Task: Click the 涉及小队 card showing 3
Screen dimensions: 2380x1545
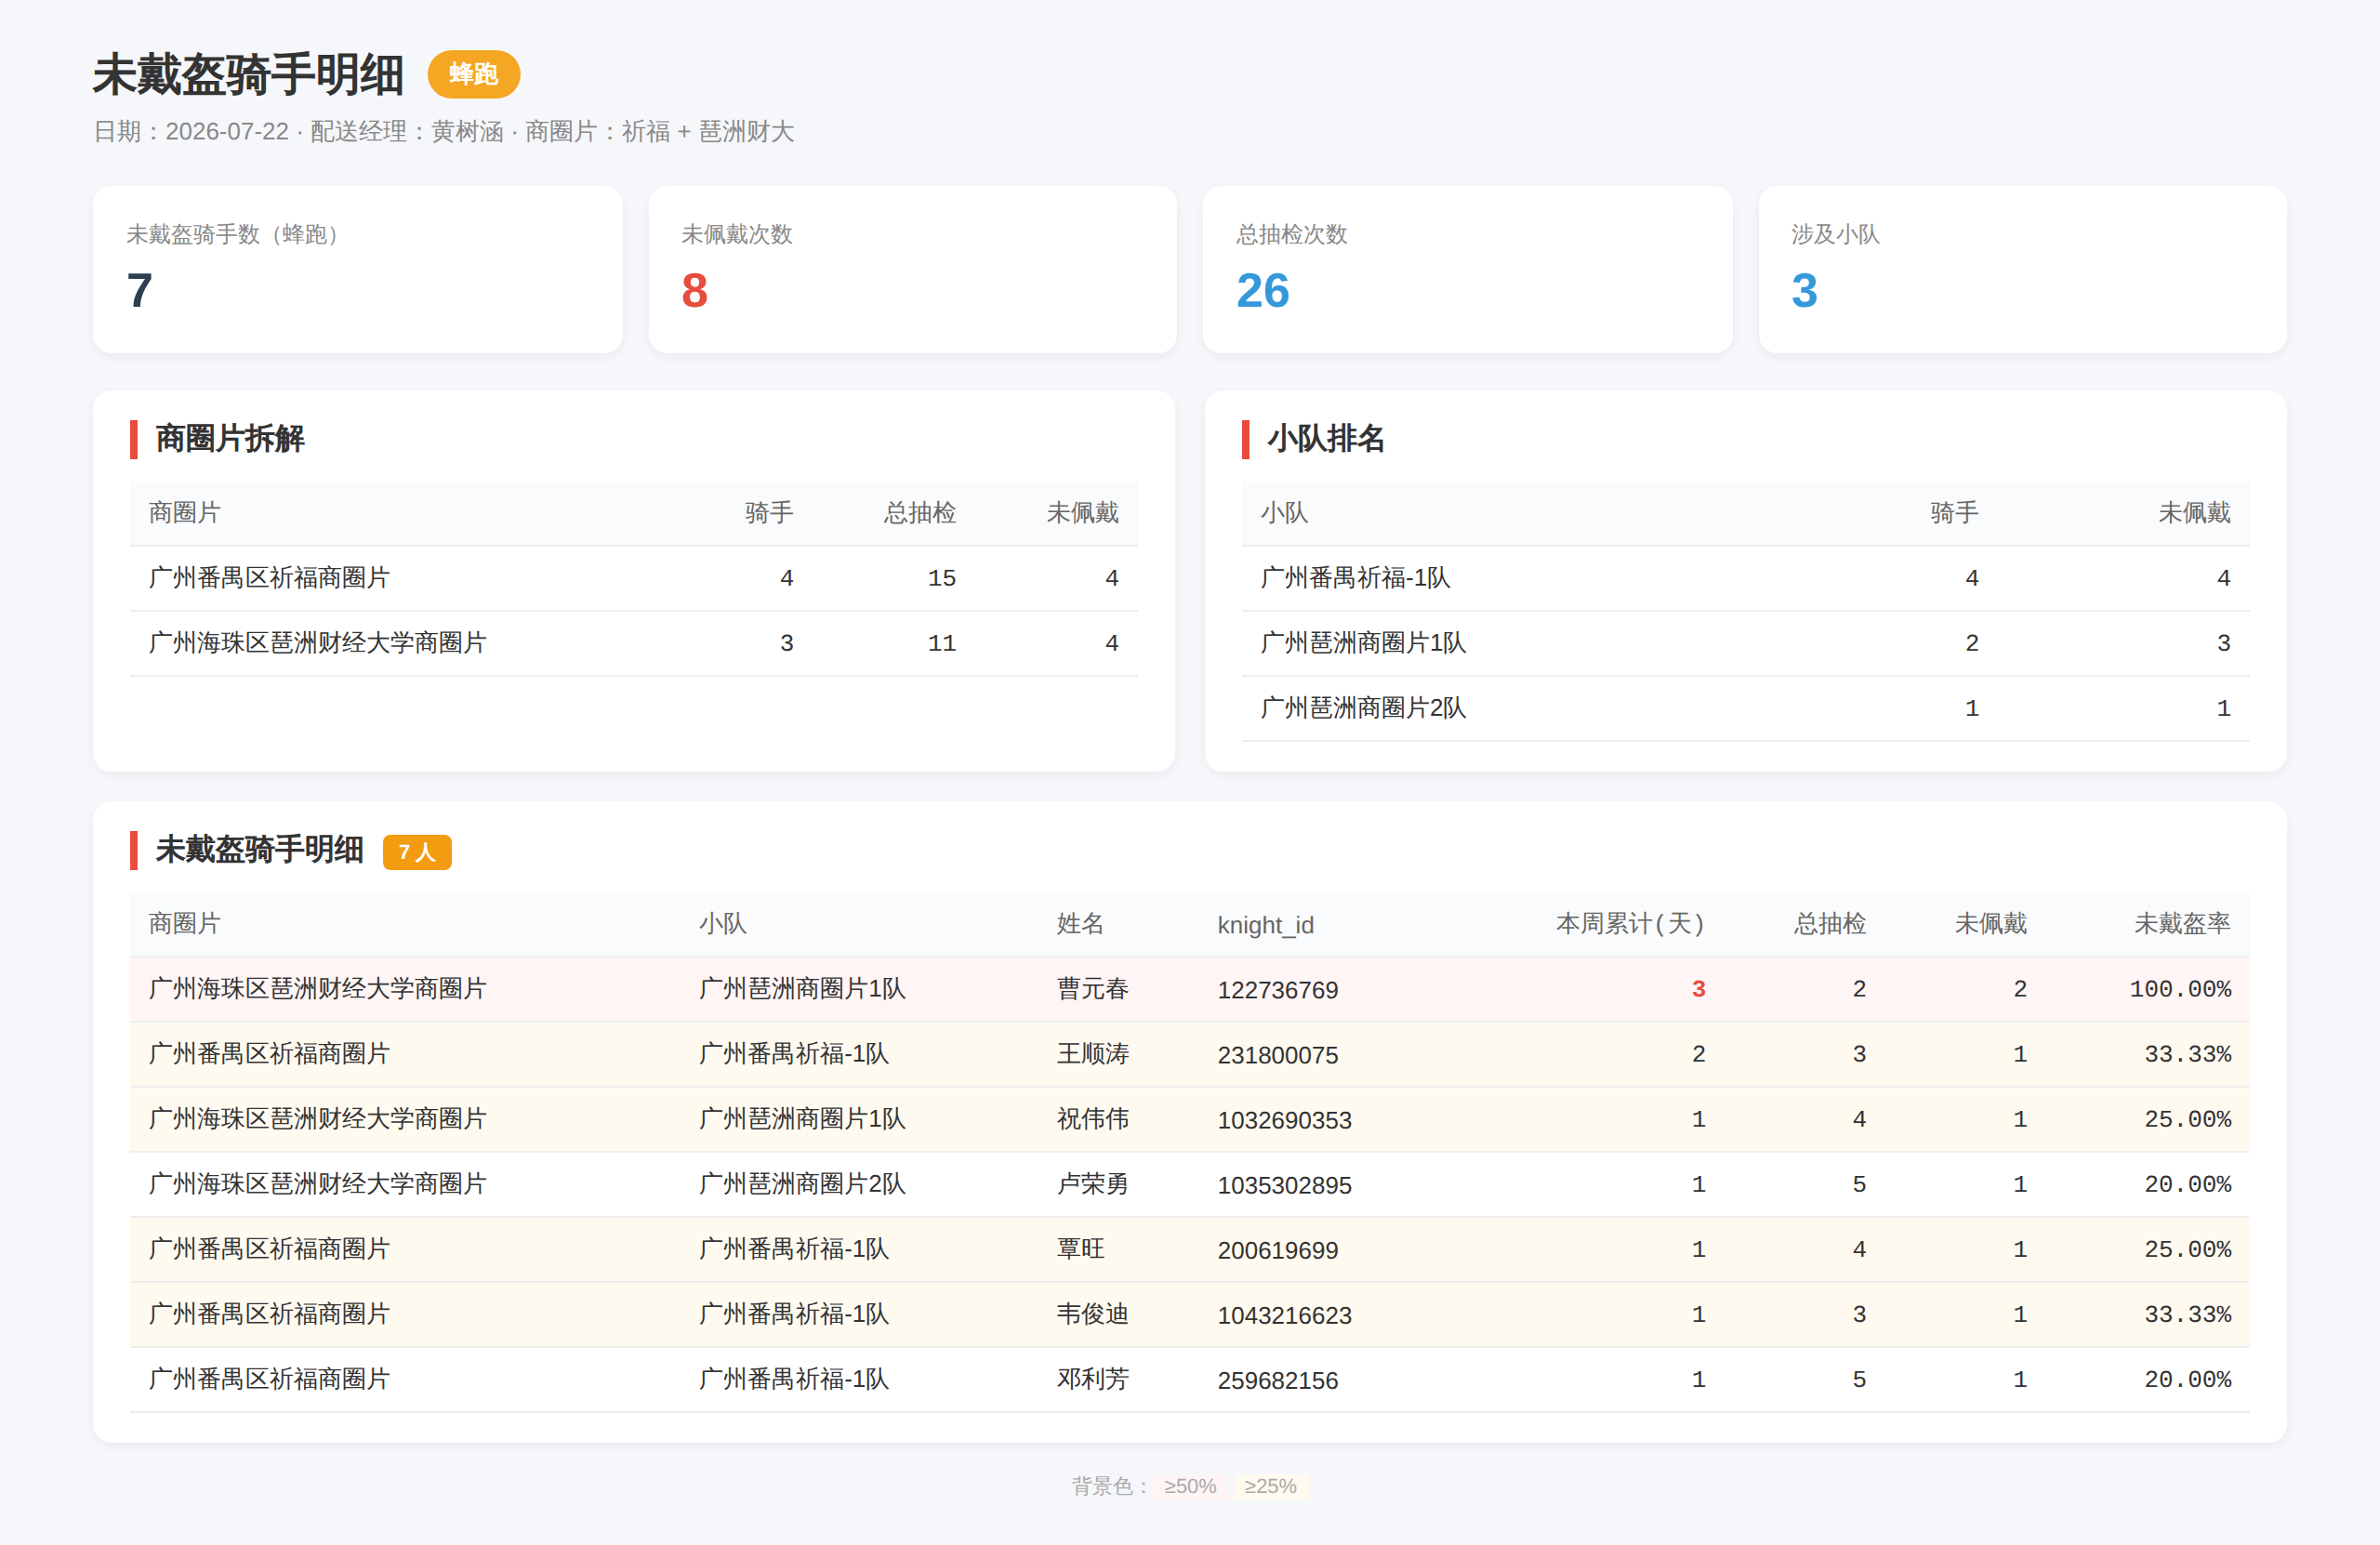Action: pyautogui.click(x=2022, y=269)
